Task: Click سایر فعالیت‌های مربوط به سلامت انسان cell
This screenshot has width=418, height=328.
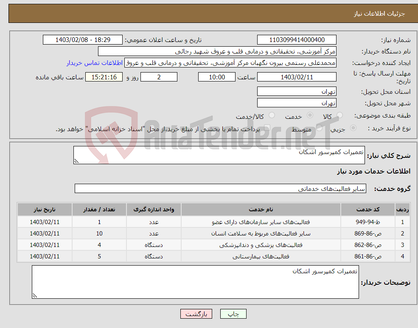Action: tap(261, 233)
